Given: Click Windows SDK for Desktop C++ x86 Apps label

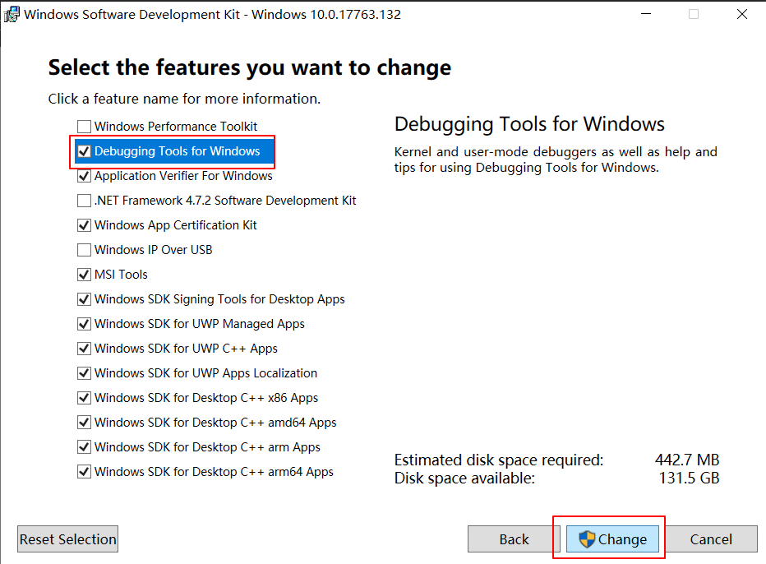Looking at the screenshot, I should coord(206,398).
